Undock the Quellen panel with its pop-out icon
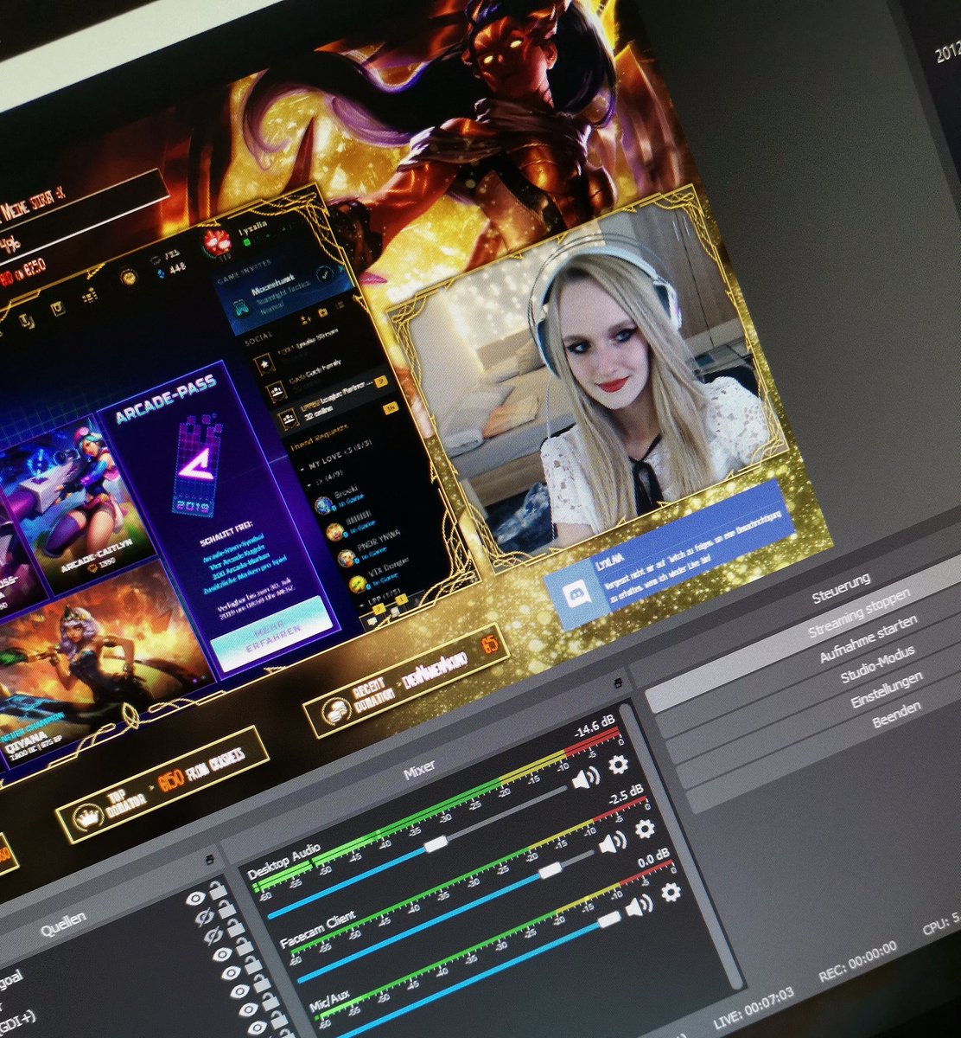The height and width of the screenshot is (1038, 961). [210, 859]
